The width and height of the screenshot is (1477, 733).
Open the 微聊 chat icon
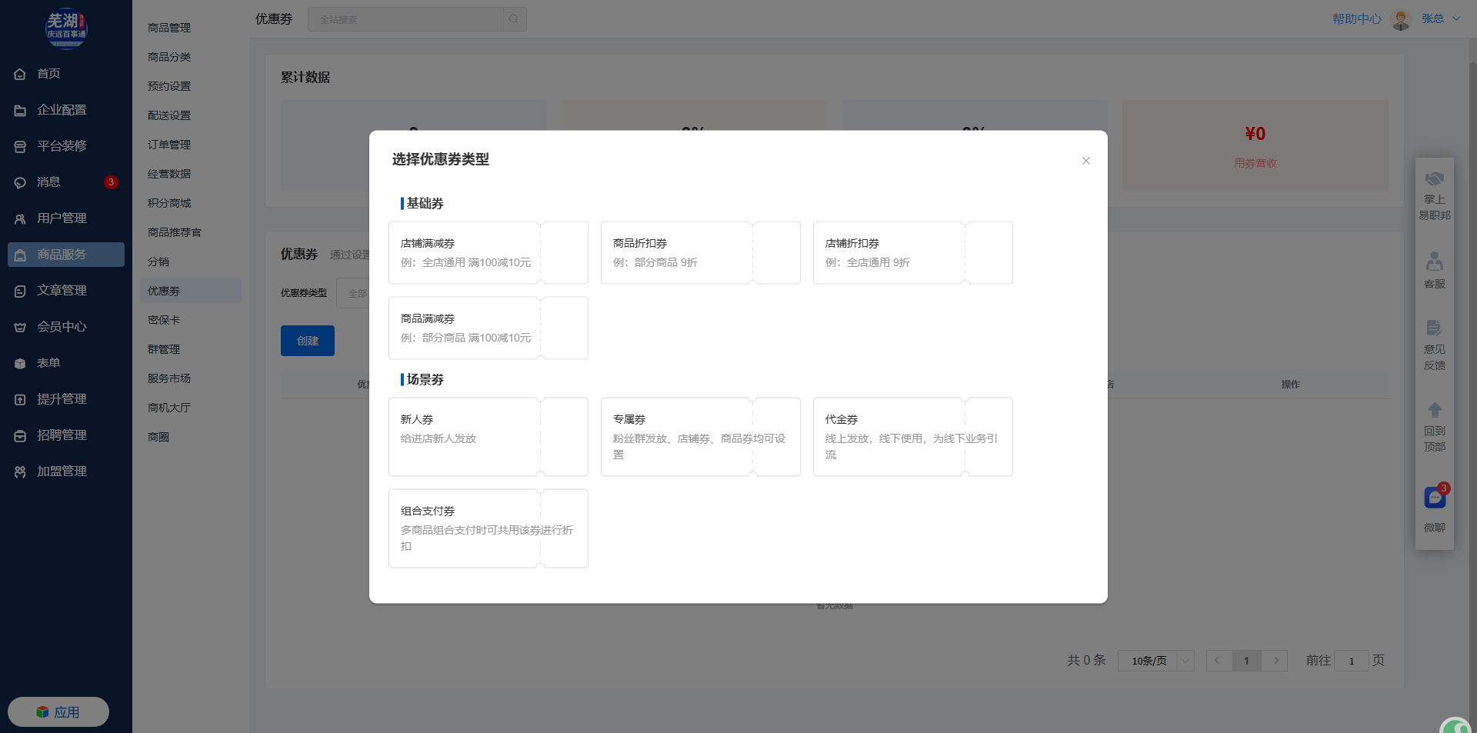1435,498
